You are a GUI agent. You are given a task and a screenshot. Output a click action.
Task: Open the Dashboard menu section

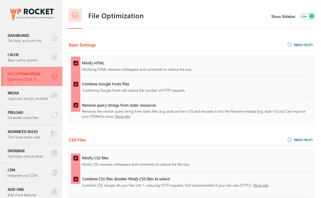[x=32, y=38]
